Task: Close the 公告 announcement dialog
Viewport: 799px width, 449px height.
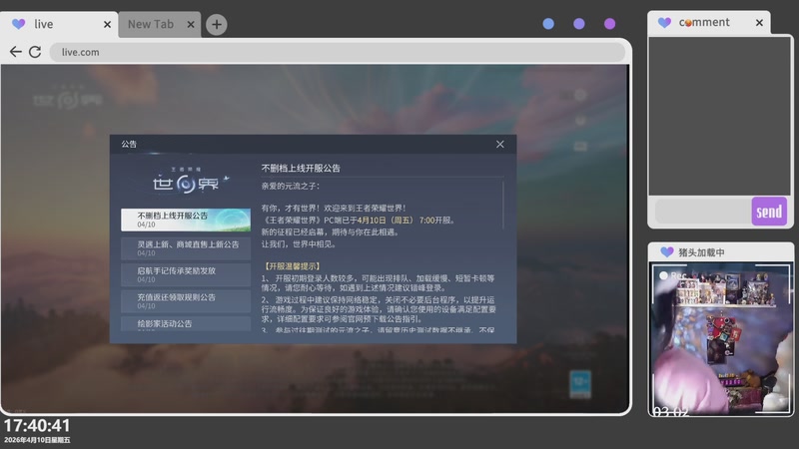Action: point(500,144)
